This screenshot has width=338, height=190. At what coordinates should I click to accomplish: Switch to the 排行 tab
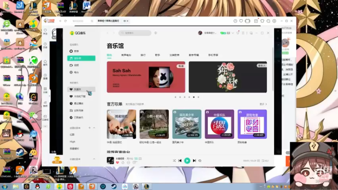(143, 55)
